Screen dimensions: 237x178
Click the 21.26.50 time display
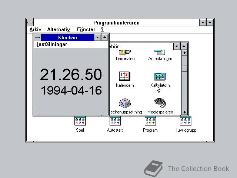(x=71, y=75)
